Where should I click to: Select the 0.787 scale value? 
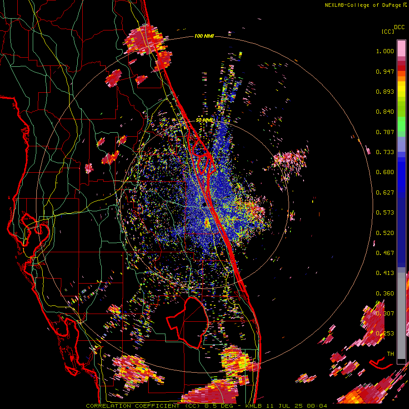[385, 132]
